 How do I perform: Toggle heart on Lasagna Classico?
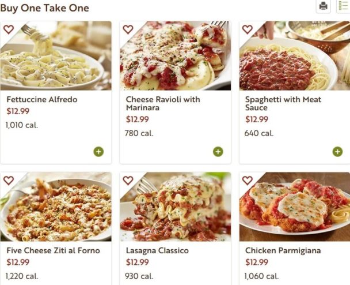pyautogui.click(x=128, y=181)
